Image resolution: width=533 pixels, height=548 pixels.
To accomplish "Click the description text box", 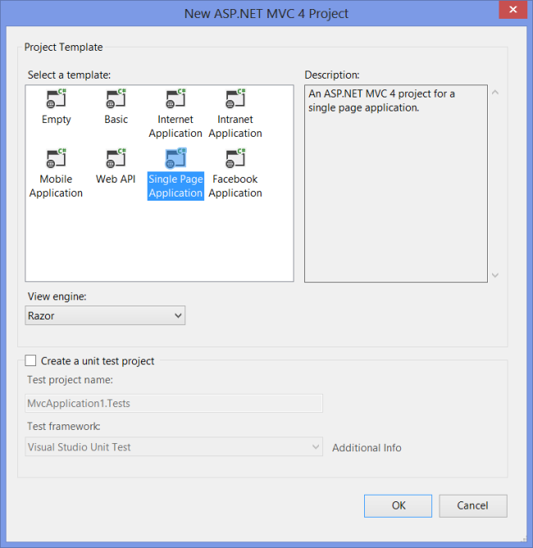I will [396, 183].
